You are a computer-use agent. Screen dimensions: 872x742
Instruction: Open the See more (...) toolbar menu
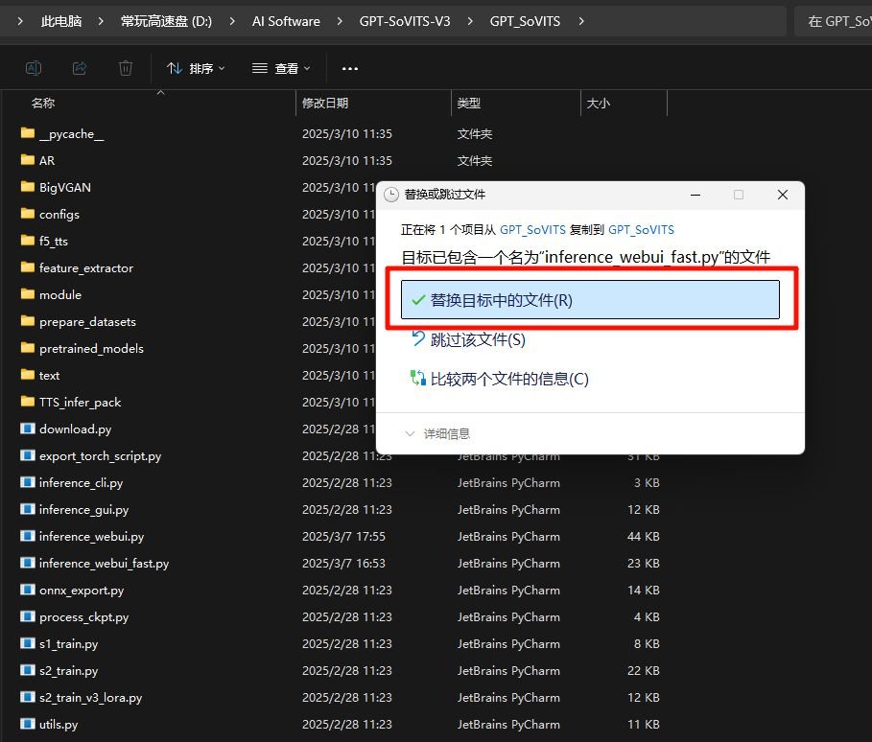349,68
